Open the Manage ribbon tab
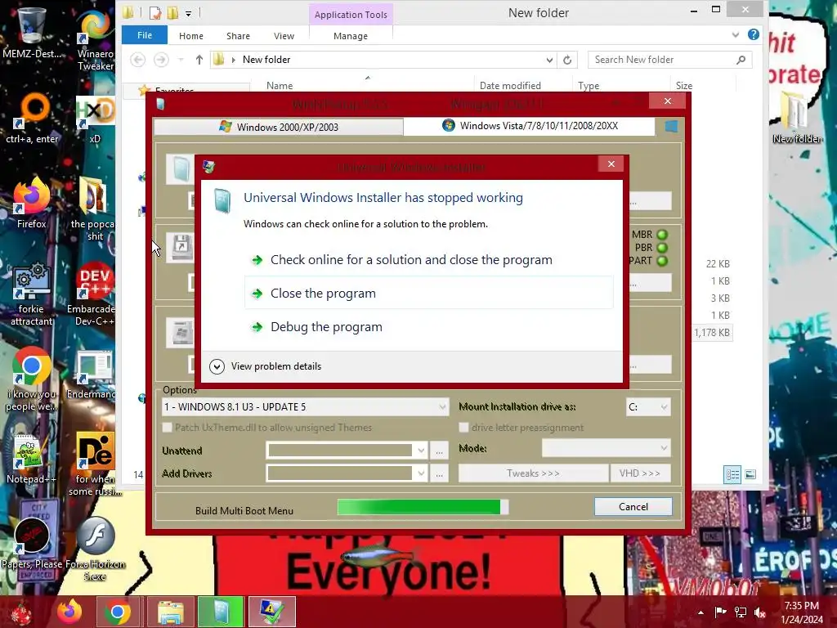This screenshot has width=837, height=628. (x=350, y=36)
